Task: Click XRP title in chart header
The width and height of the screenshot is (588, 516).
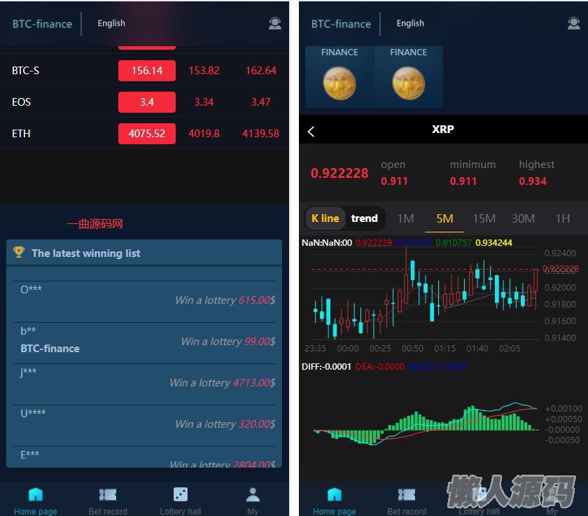Action: tap(442, 130)
